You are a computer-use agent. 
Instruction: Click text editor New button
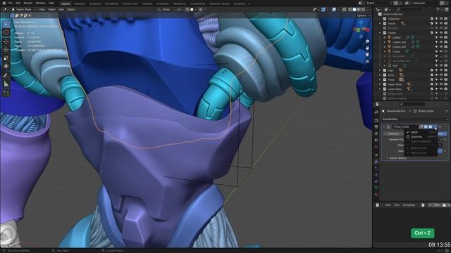(436, 205)
